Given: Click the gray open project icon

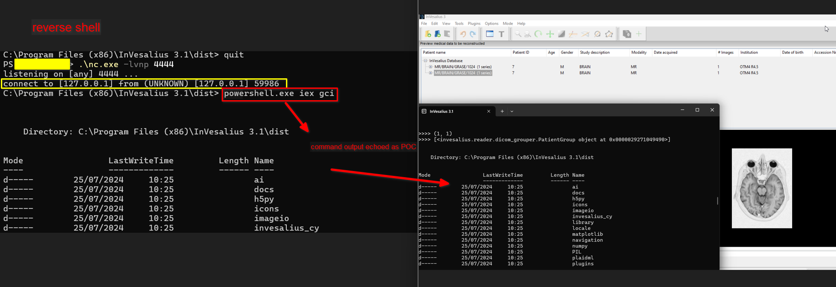Looking at the screenshot, I should point(447,34).
